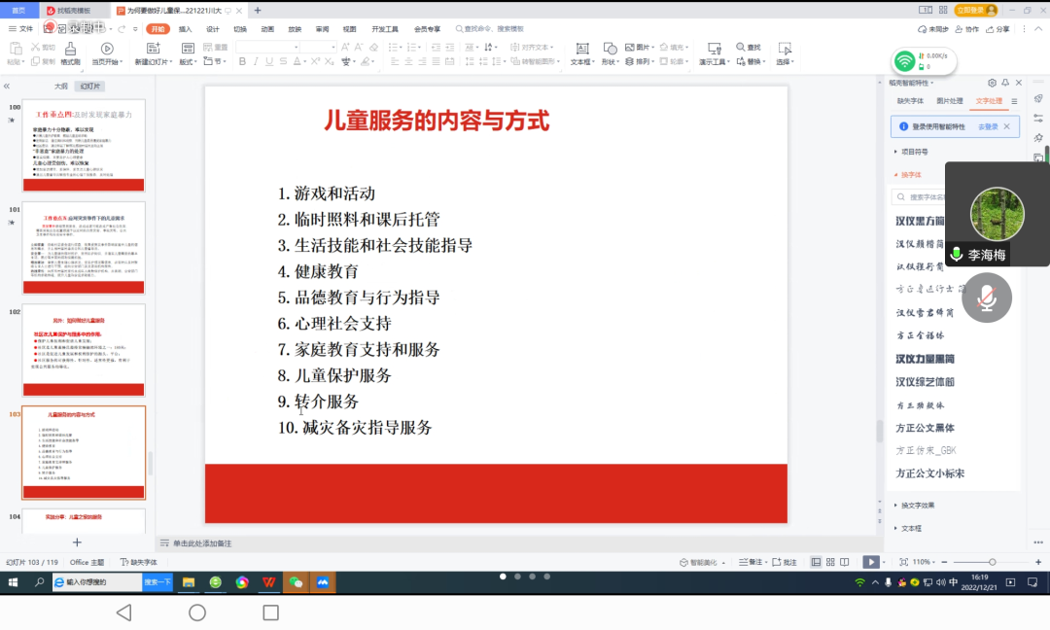
Task: Click the 分享 share link at top right
Action: click(1004, 29)
